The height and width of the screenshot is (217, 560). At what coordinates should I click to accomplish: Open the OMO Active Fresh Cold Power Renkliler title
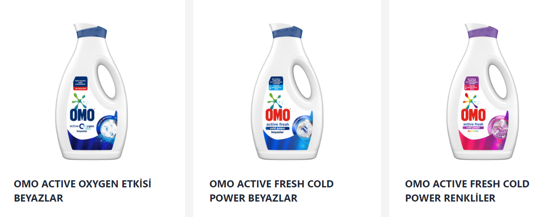(467, 191)
